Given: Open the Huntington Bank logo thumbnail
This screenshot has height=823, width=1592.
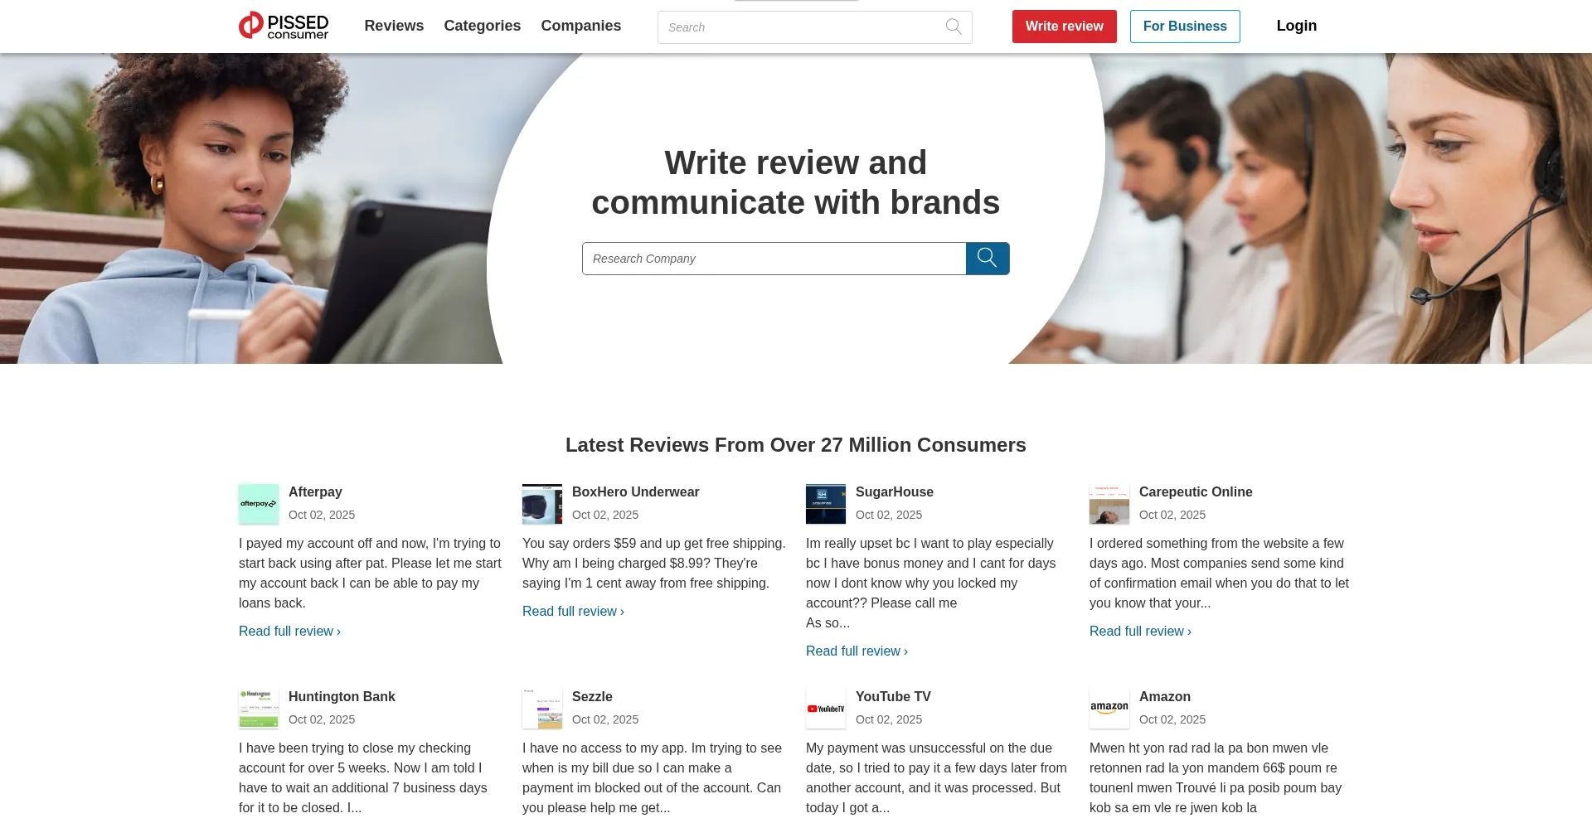Looking at the screenshot, I should pyautogui.click(x=259, y=709).
